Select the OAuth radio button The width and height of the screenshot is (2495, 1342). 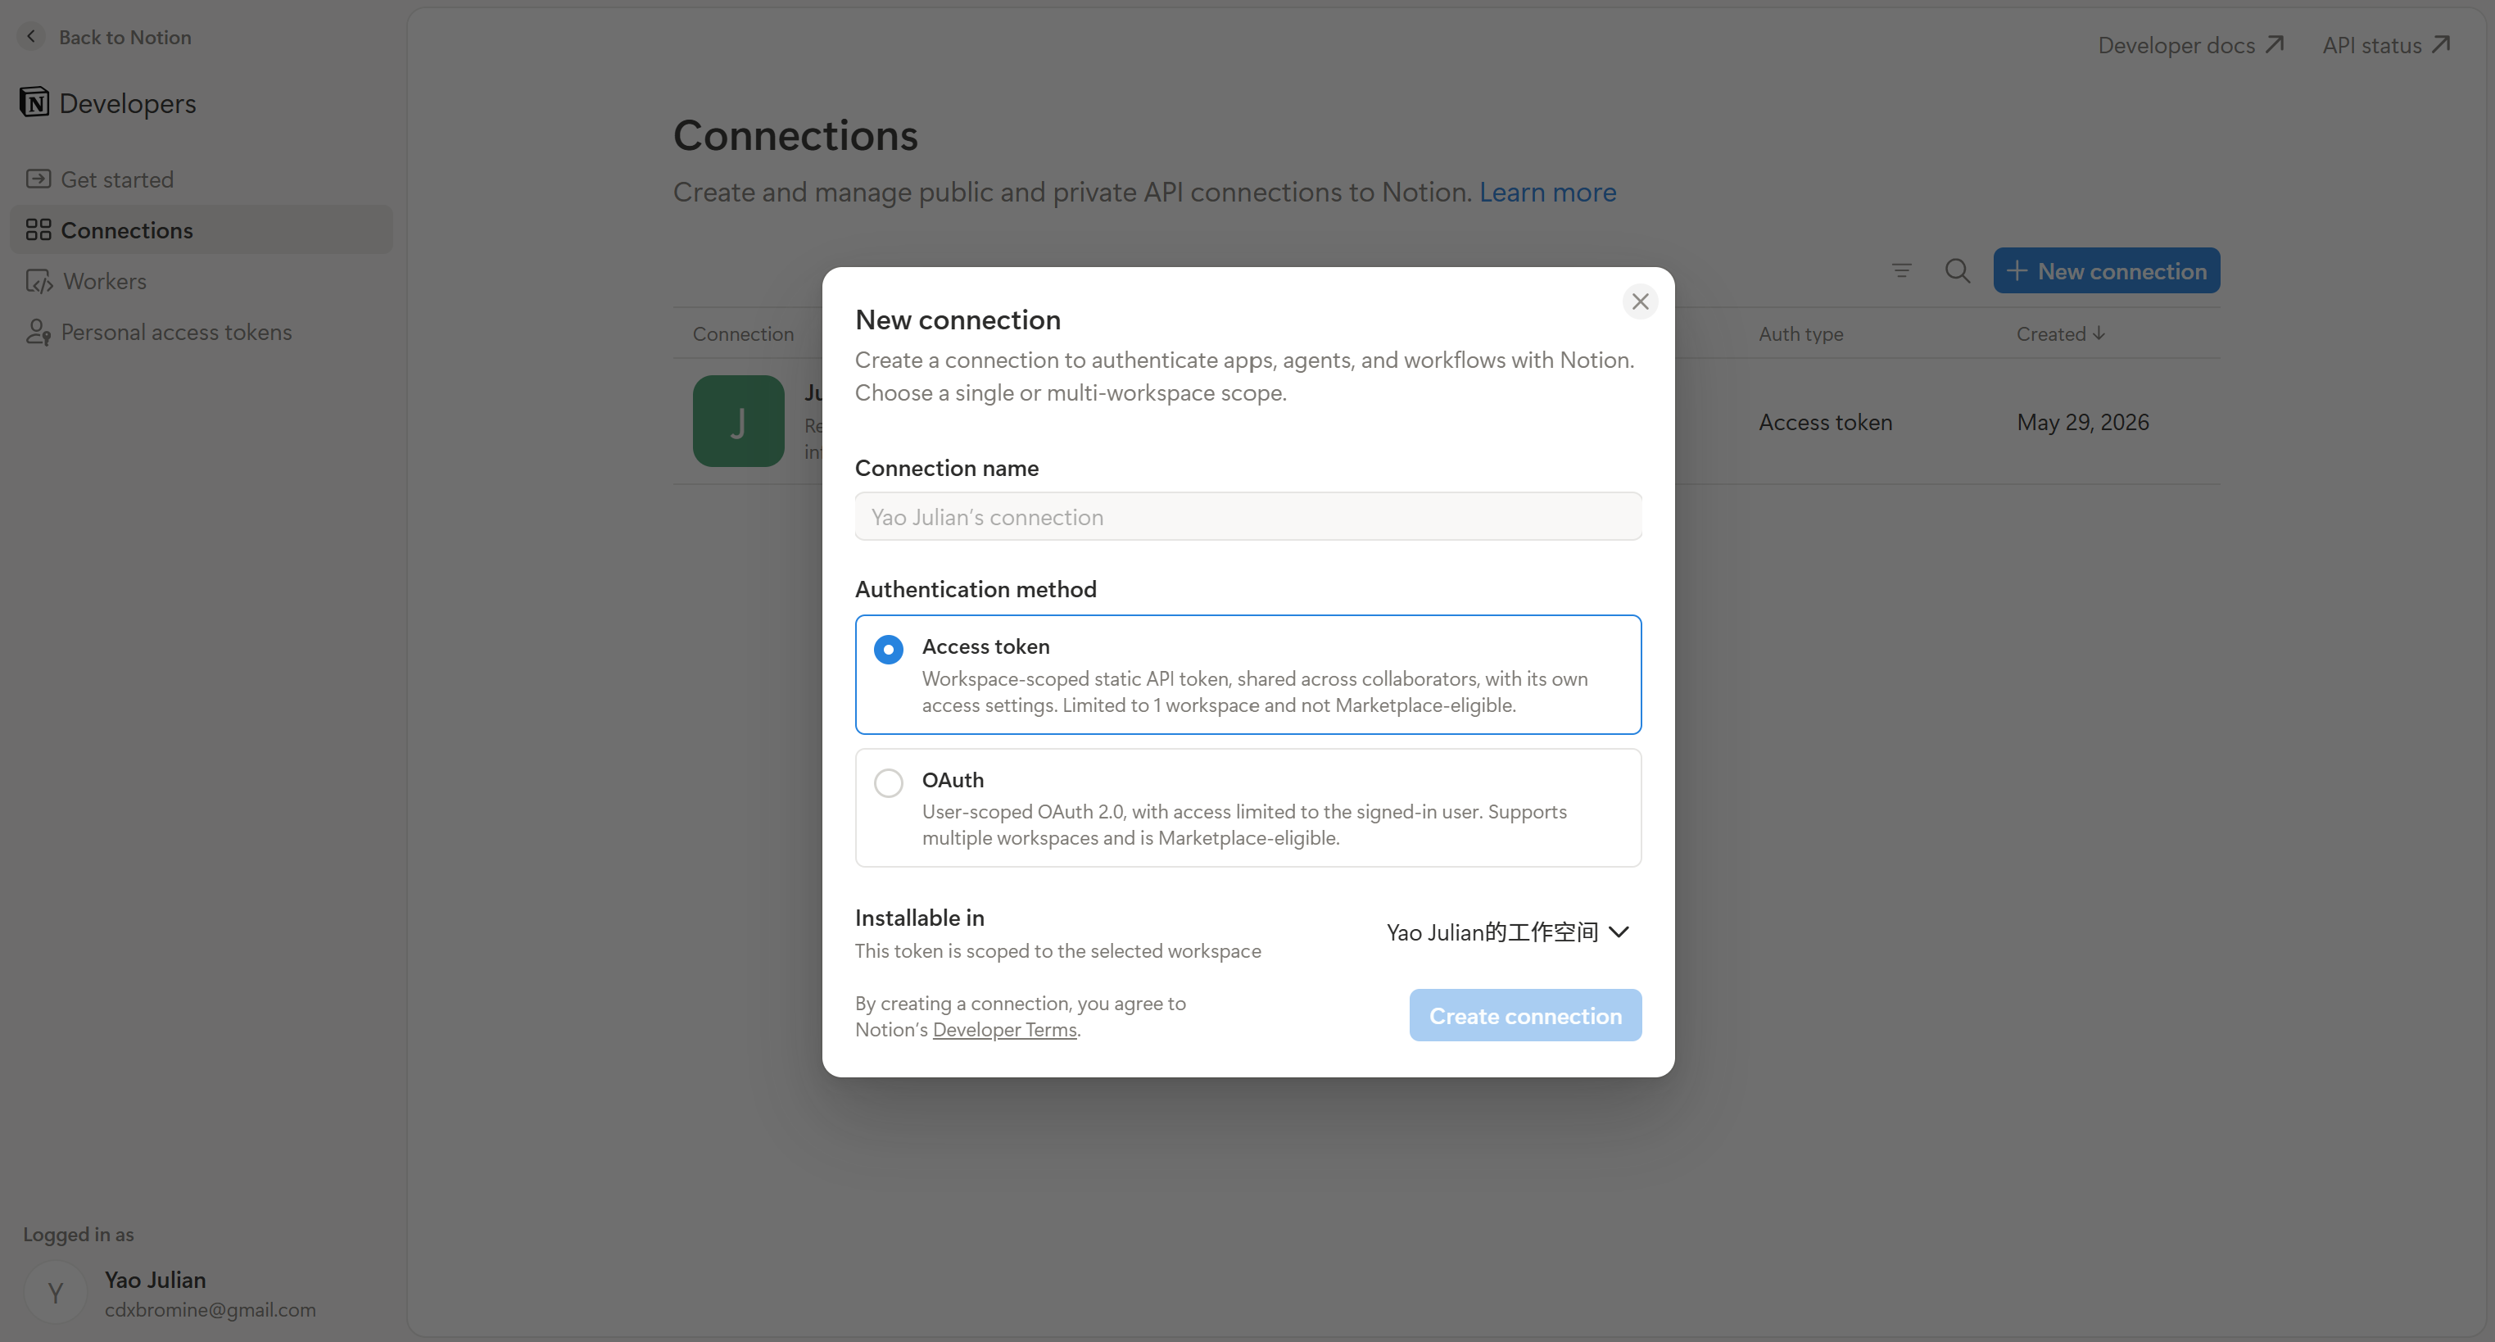point(888,783)
